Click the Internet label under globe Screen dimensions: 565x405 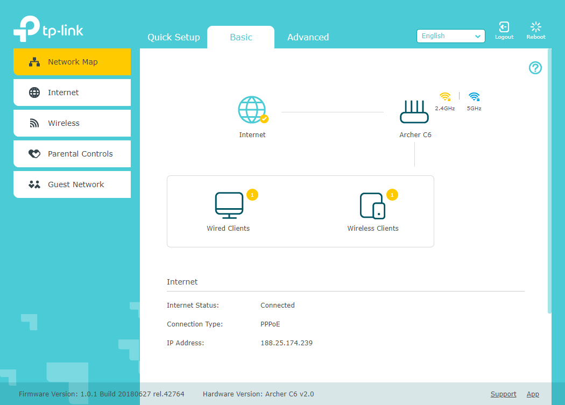tap(252, 135)
